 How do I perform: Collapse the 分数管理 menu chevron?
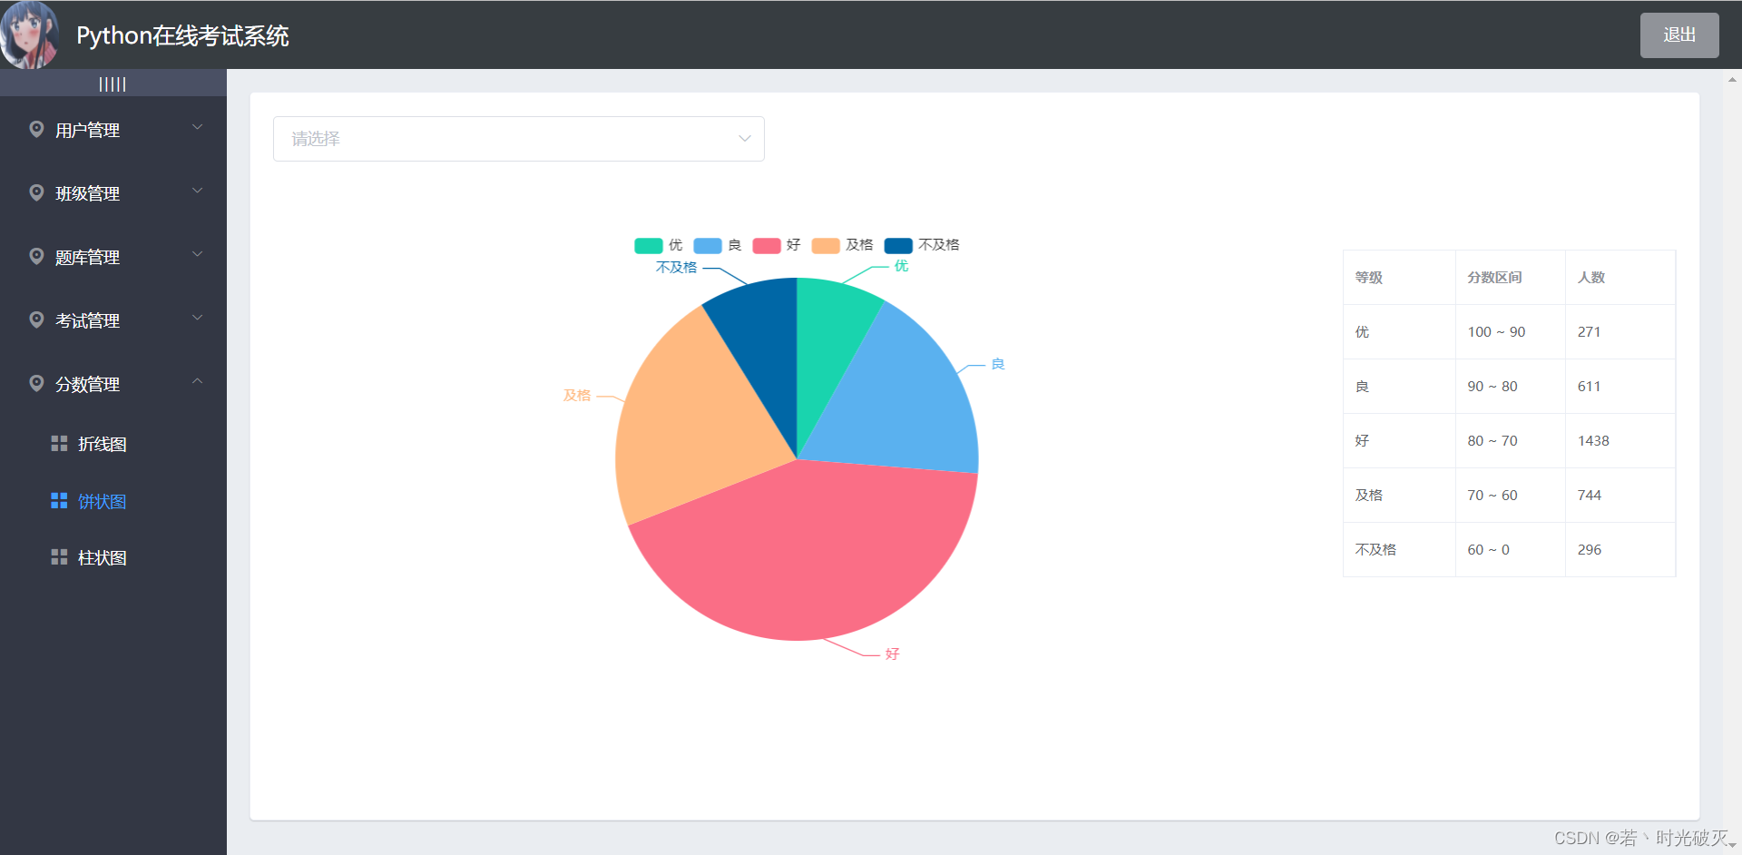click(198, 381)
